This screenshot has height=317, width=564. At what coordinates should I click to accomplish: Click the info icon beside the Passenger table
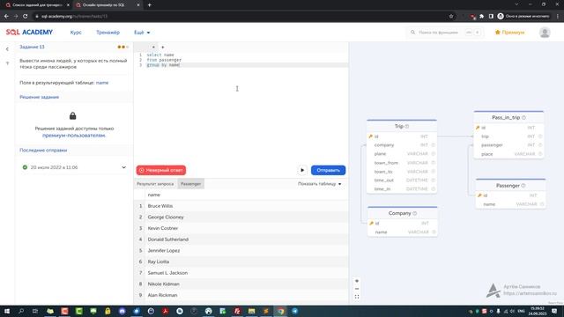(x=523, y=186)
